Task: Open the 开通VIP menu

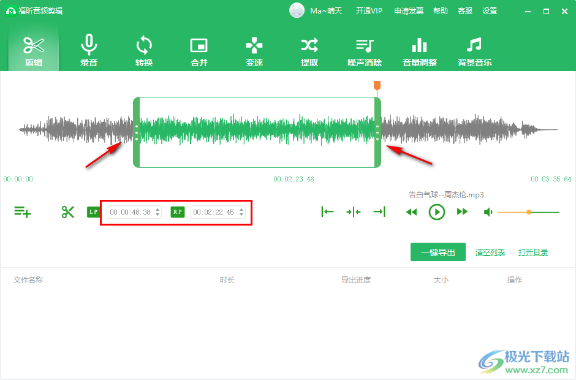Action: point(369,11)
